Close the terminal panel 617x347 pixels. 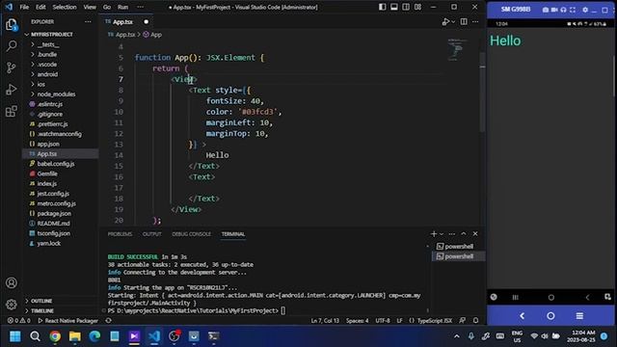point(475,233)
